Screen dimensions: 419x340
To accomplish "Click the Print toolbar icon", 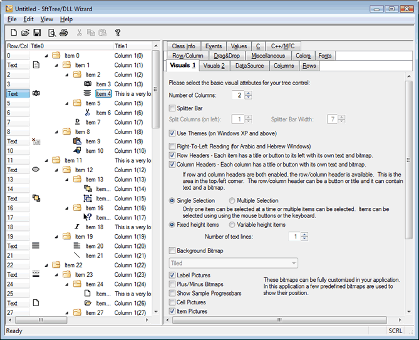I will (64, 33).
